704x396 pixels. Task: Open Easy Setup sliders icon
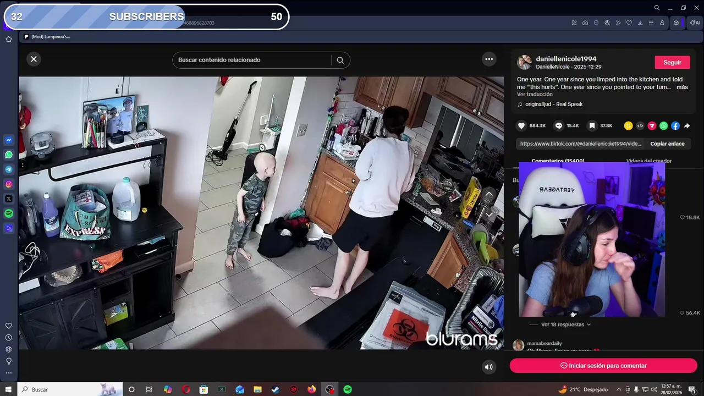click(651, 23)
